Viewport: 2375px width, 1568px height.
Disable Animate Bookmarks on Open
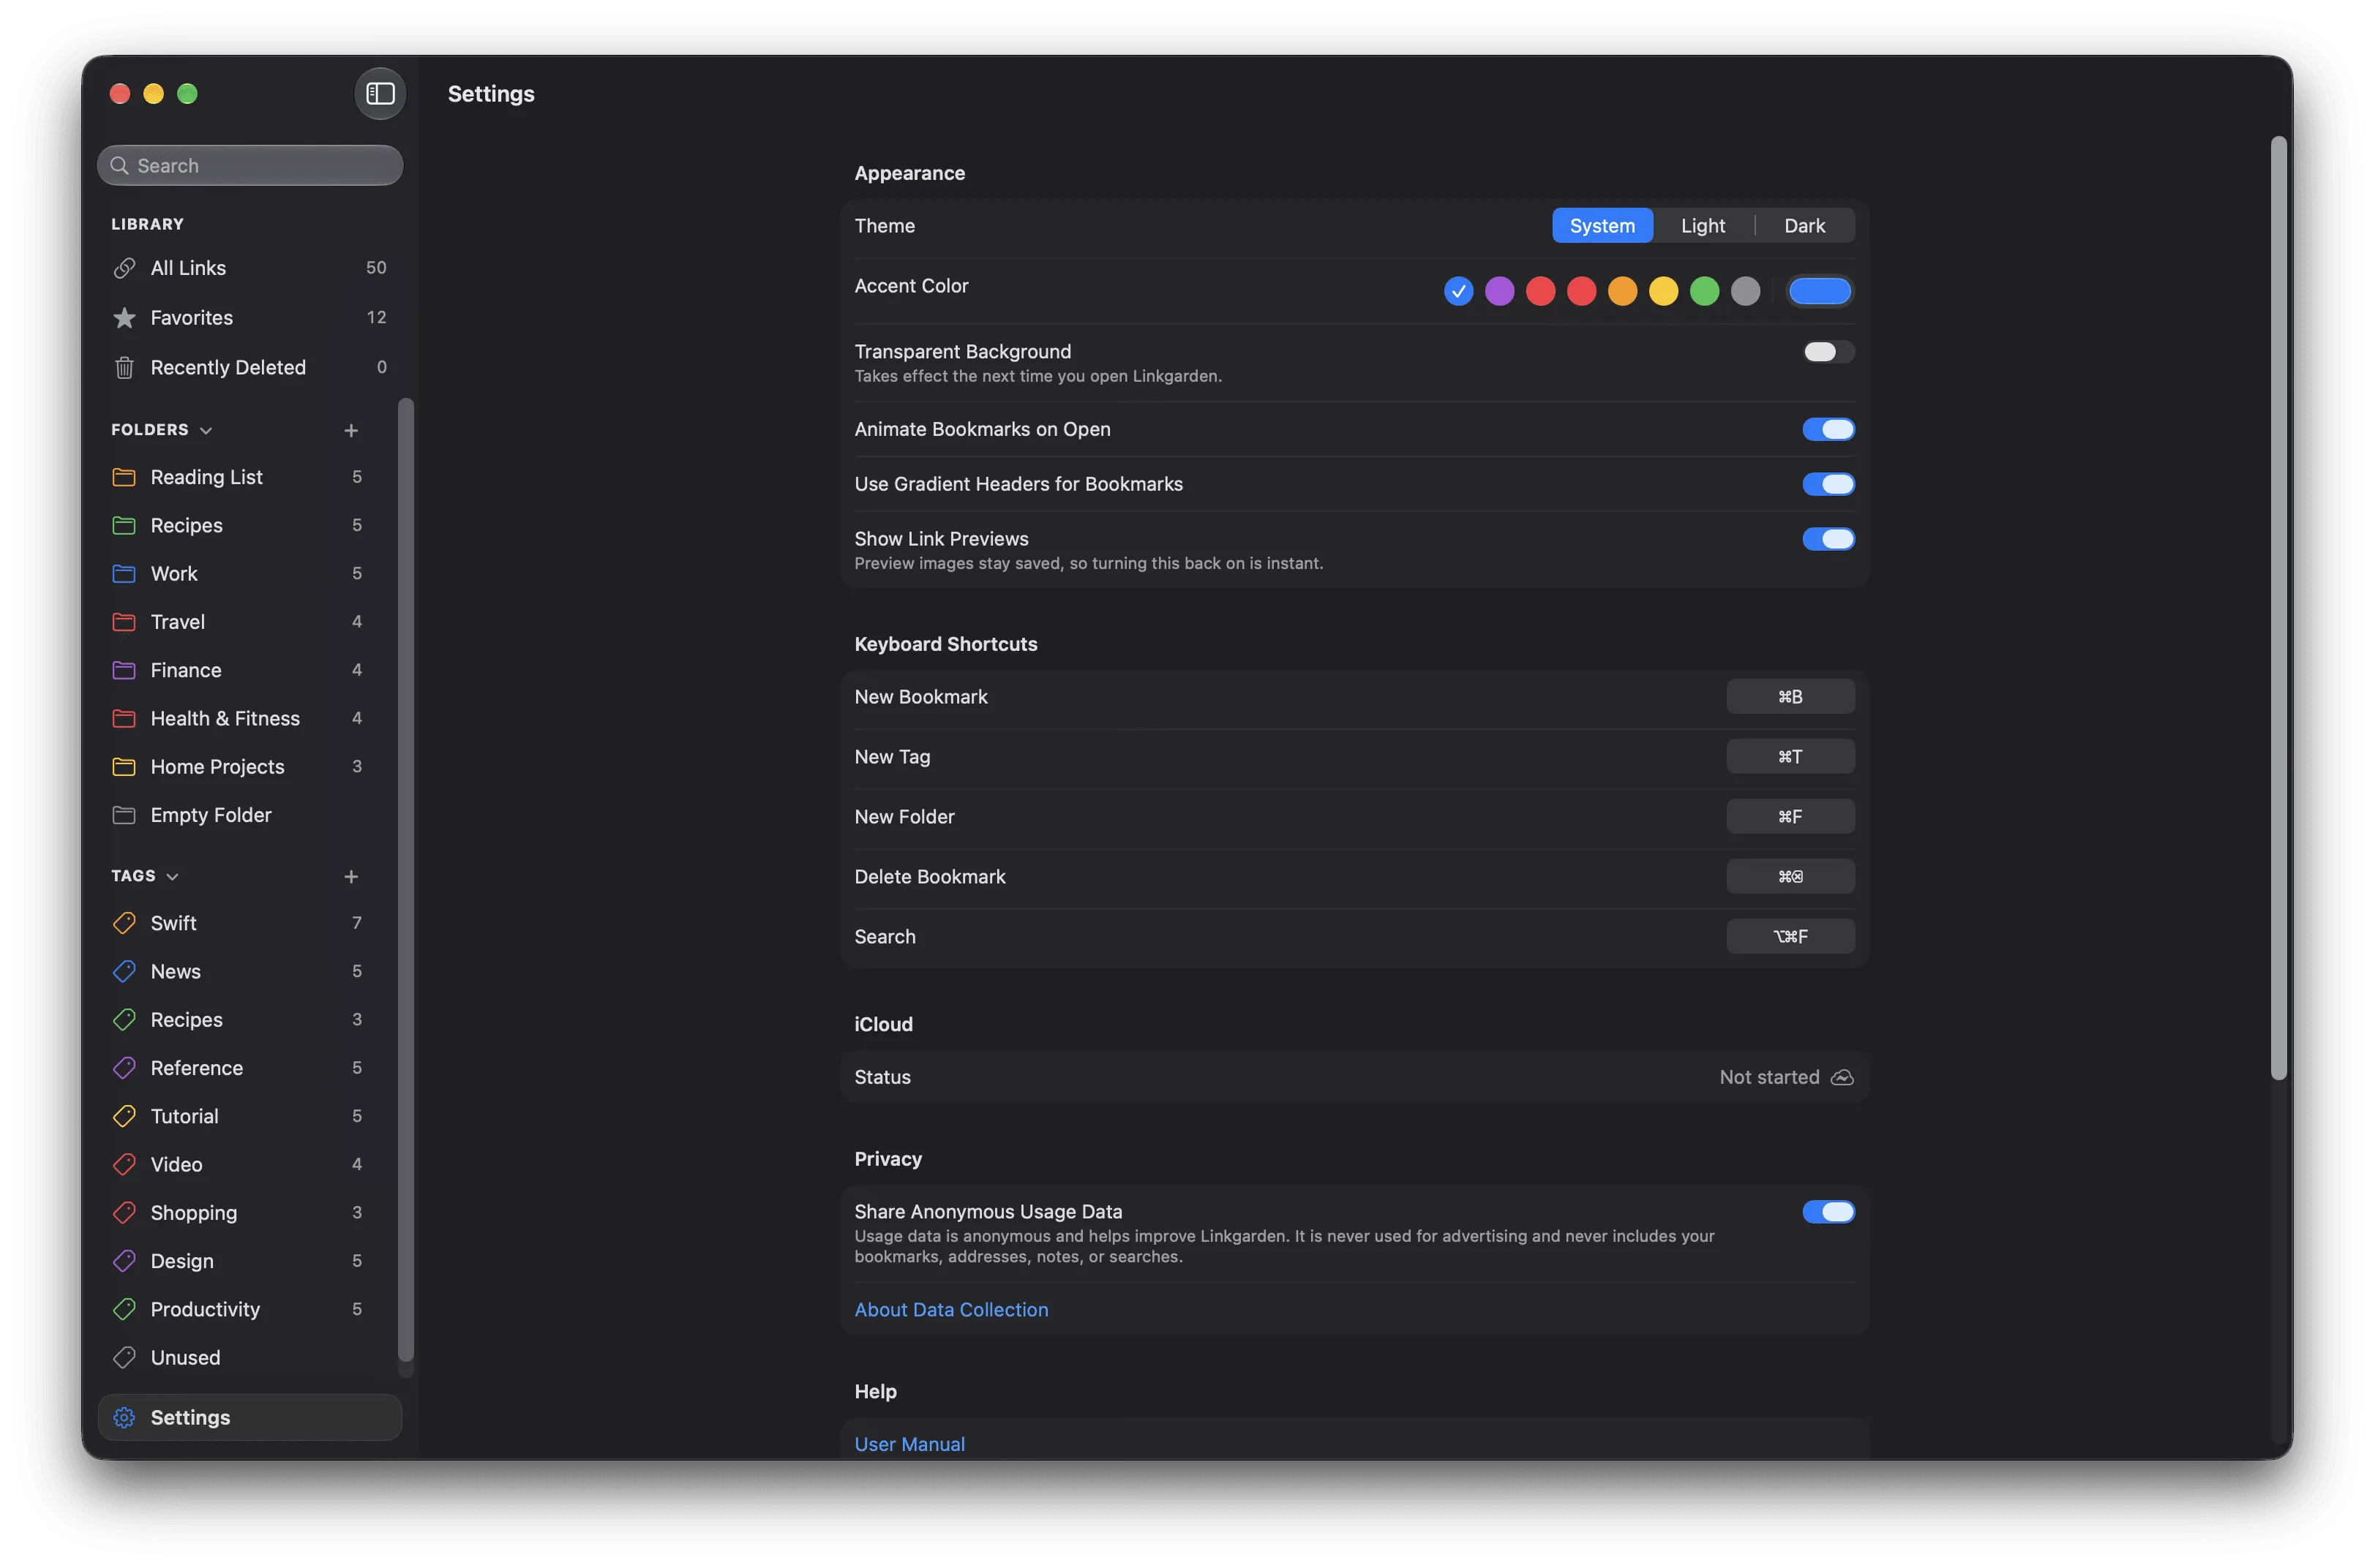pyautogui.click(x=1828, y=429)
